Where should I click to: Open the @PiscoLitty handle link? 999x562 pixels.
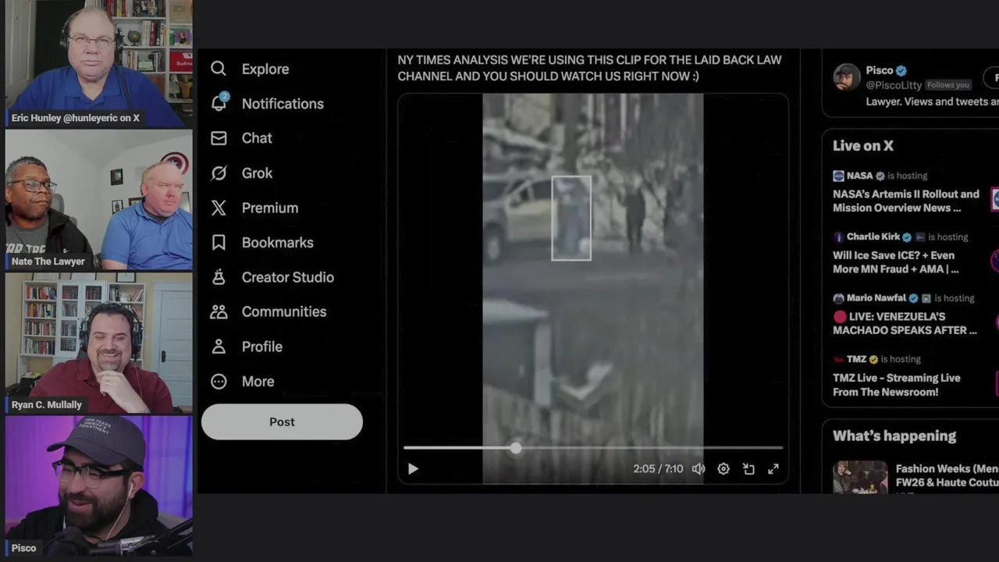coord(894,85)
